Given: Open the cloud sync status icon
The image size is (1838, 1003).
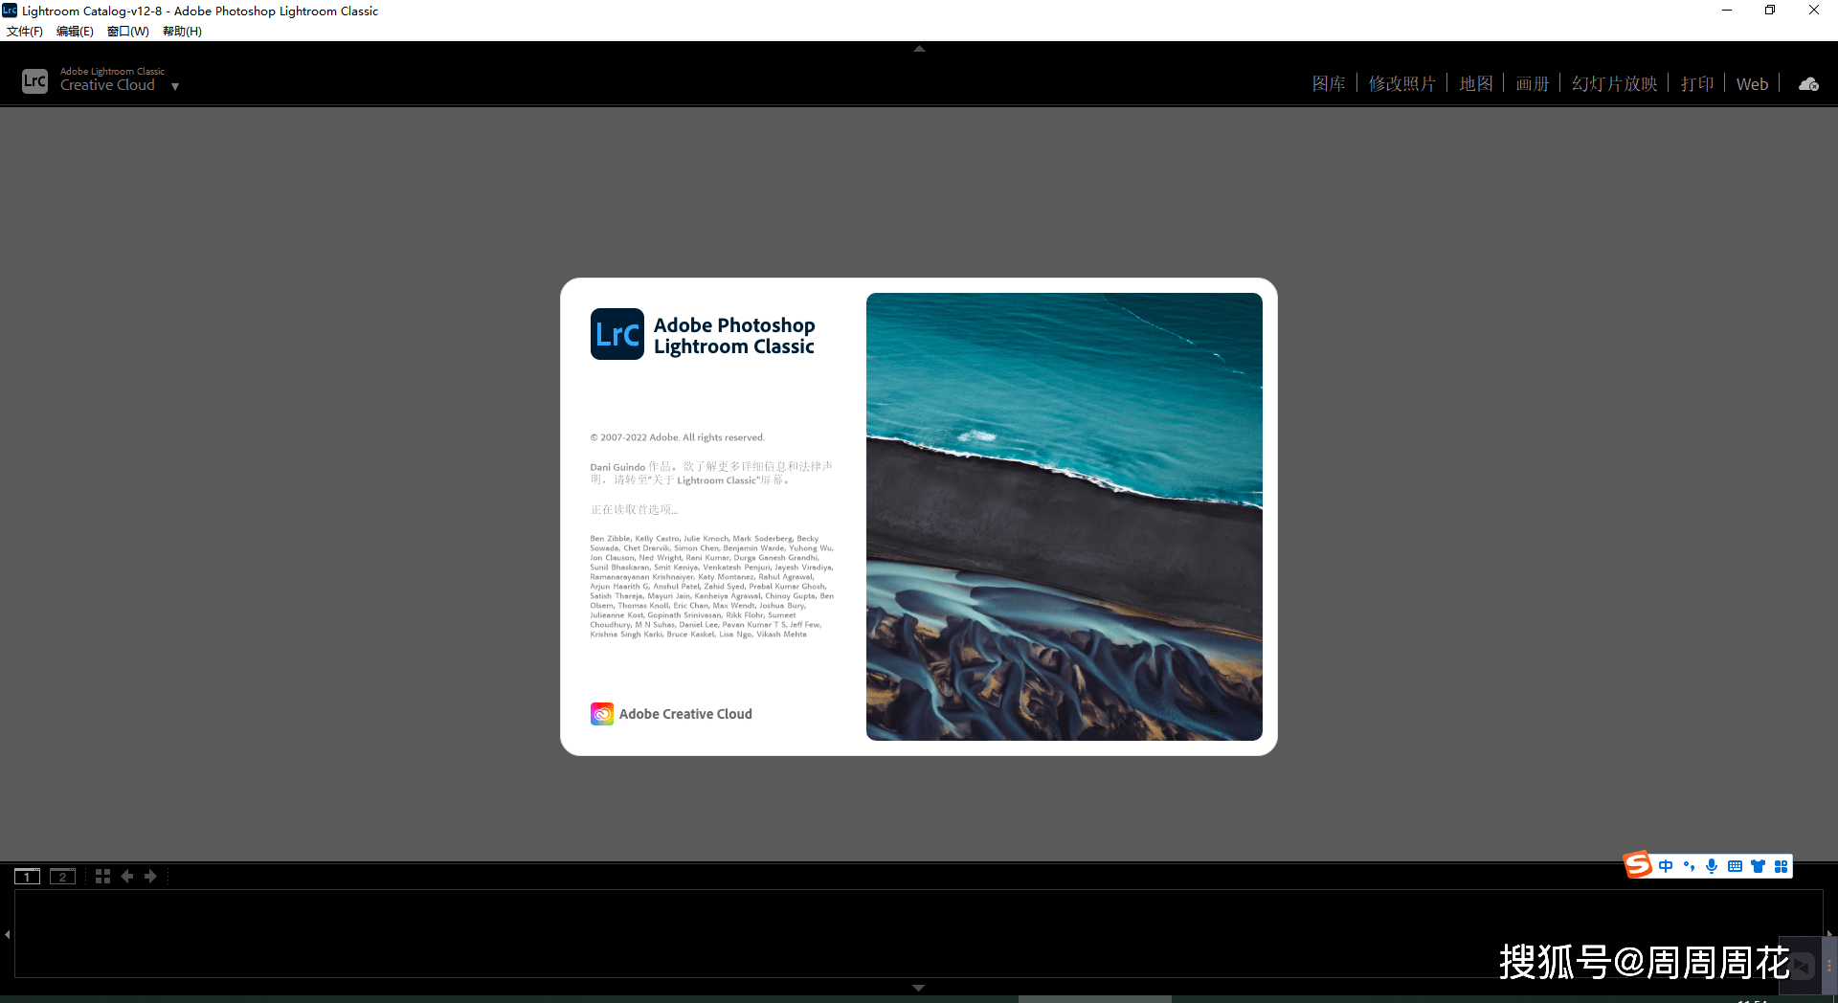Looking at the screenshot, I should pyautogui.click(x=1808, y=84).
